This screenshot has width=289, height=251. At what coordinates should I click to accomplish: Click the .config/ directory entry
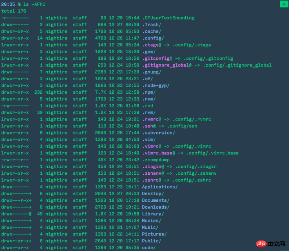click(153, 38)
